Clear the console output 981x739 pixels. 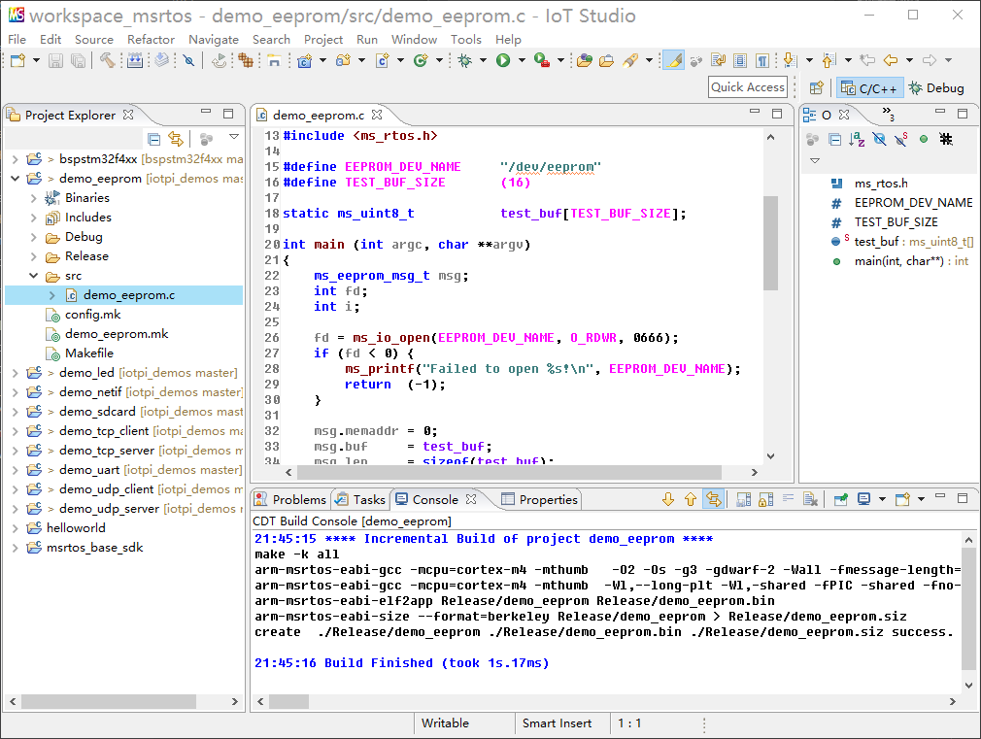(809, 499)
